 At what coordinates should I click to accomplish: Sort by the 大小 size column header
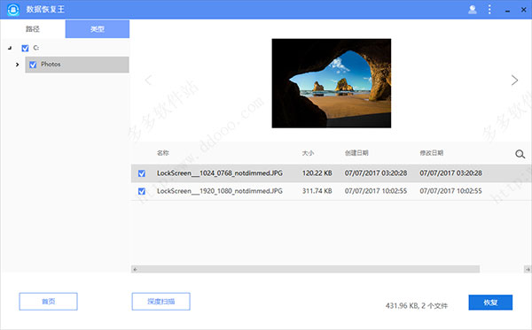[x=308, y=153]
